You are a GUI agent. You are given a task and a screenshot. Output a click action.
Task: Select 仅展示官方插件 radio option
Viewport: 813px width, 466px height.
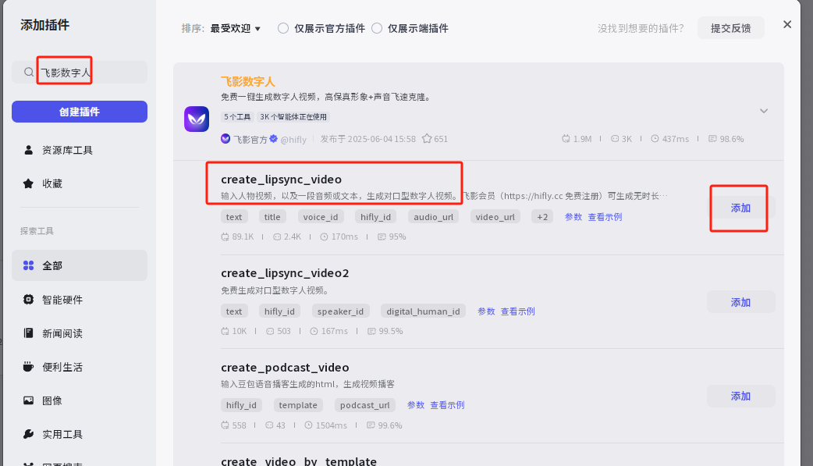(283, 28)
